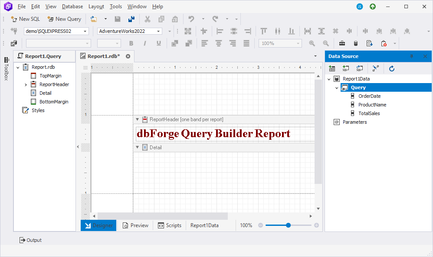Viewport: 433px width, 257px height.
Task: Open the Toolbox side panel
Action: 7,69
